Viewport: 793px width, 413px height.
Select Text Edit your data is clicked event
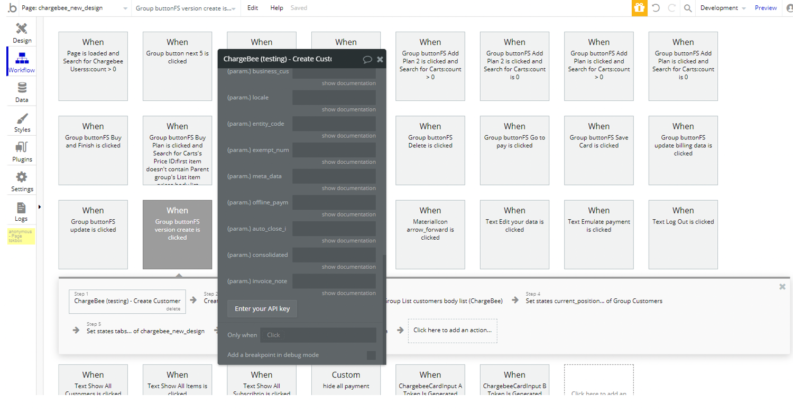(514, 234)
